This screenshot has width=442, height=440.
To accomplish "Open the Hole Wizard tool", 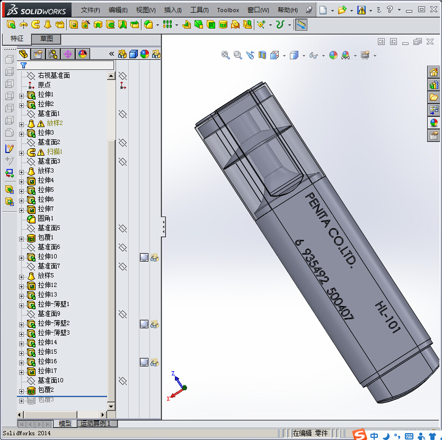I will [x=85, y=25].
